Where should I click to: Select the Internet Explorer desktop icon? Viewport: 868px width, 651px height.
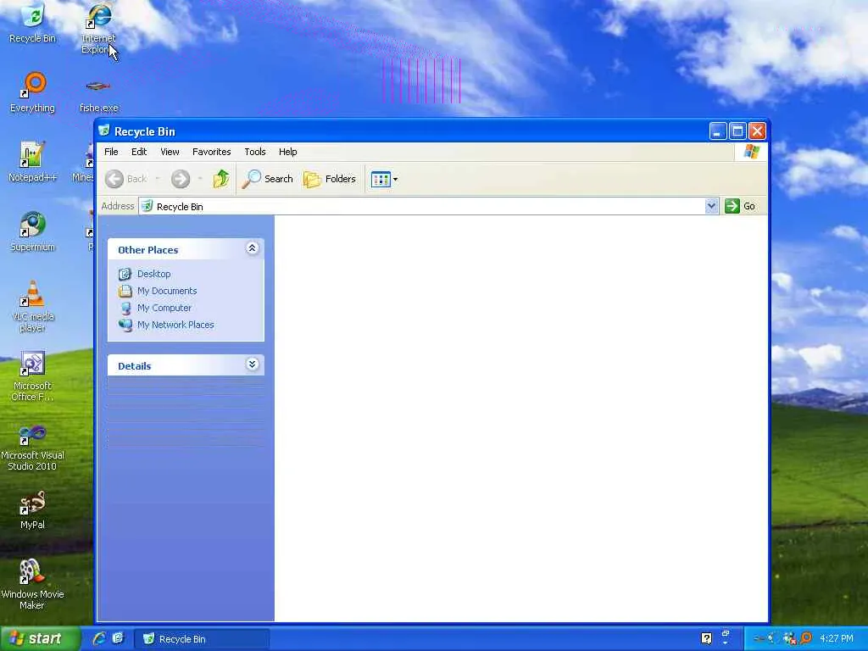[98, 29]
